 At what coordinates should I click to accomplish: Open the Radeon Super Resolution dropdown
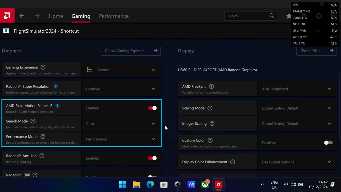pos(154,89)
